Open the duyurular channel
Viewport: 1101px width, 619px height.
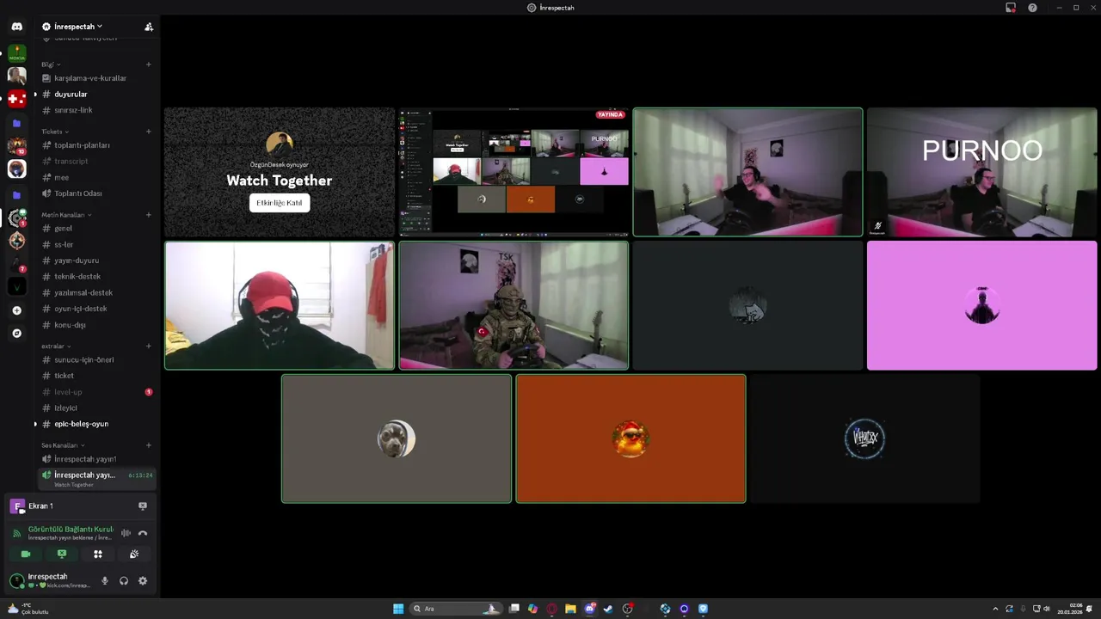pyautogui.click(x=96, y=94)
